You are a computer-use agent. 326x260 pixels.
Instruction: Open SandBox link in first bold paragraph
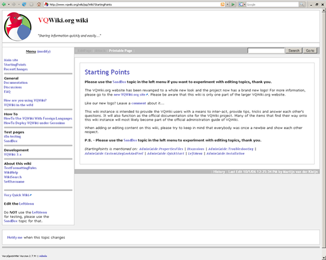point(119,82)
